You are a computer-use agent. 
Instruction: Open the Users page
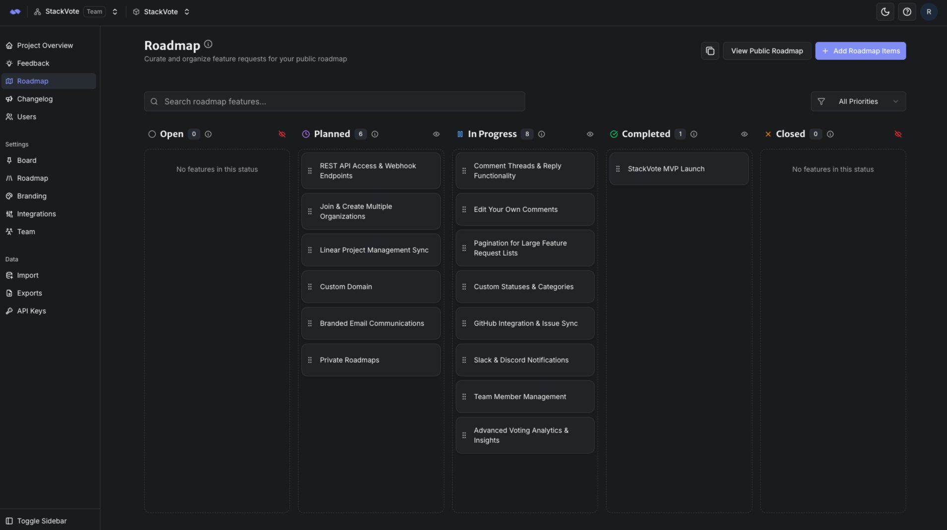[26, 116]
